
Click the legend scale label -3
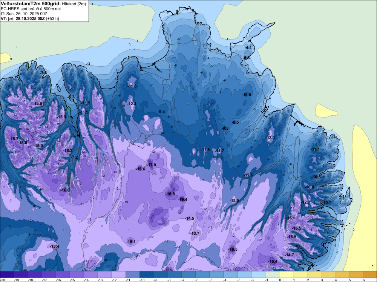tap(239, 280)
